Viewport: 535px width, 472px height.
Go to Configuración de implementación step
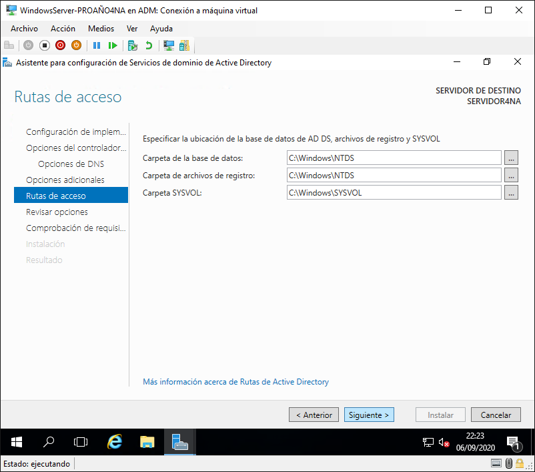click(x=76, y=132)
